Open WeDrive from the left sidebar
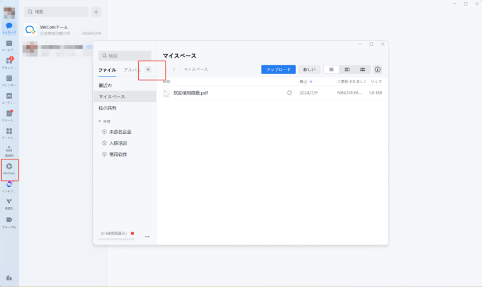 click(9, 168)
